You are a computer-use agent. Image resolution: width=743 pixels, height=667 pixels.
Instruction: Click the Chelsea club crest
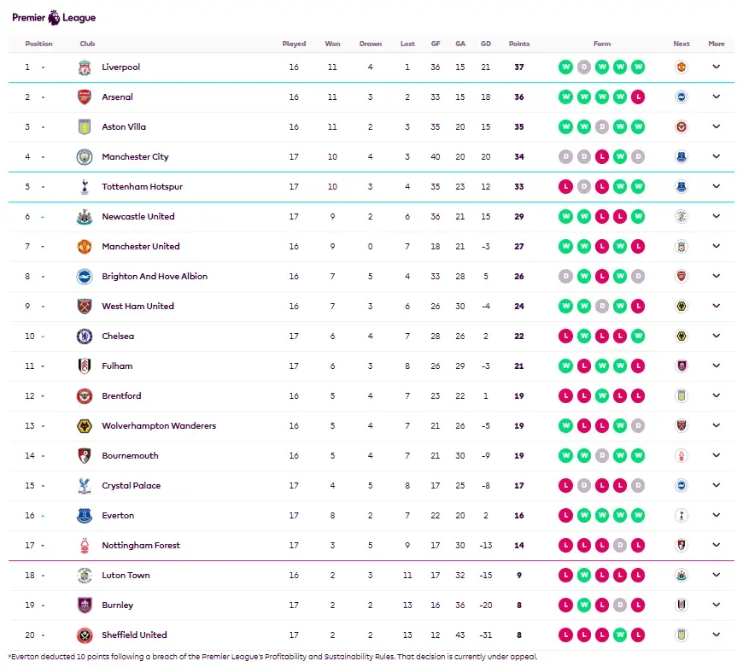pyautogui.click(x=85, y=336)
